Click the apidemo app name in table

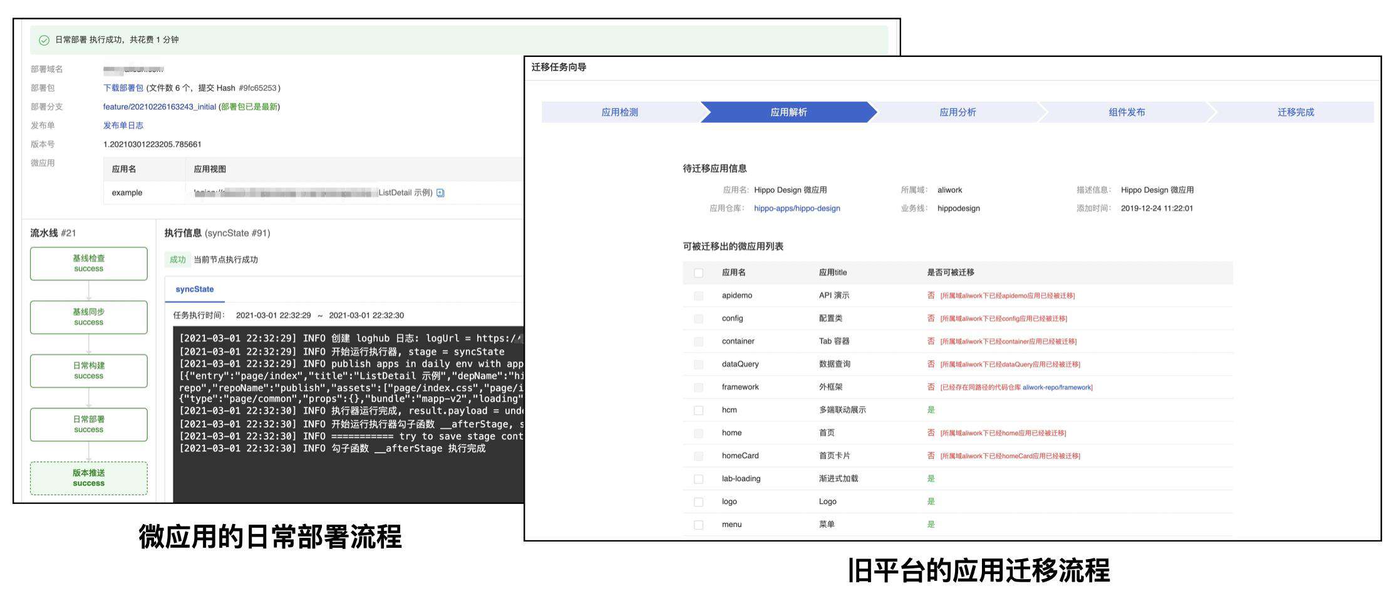[x=737, y=295]
